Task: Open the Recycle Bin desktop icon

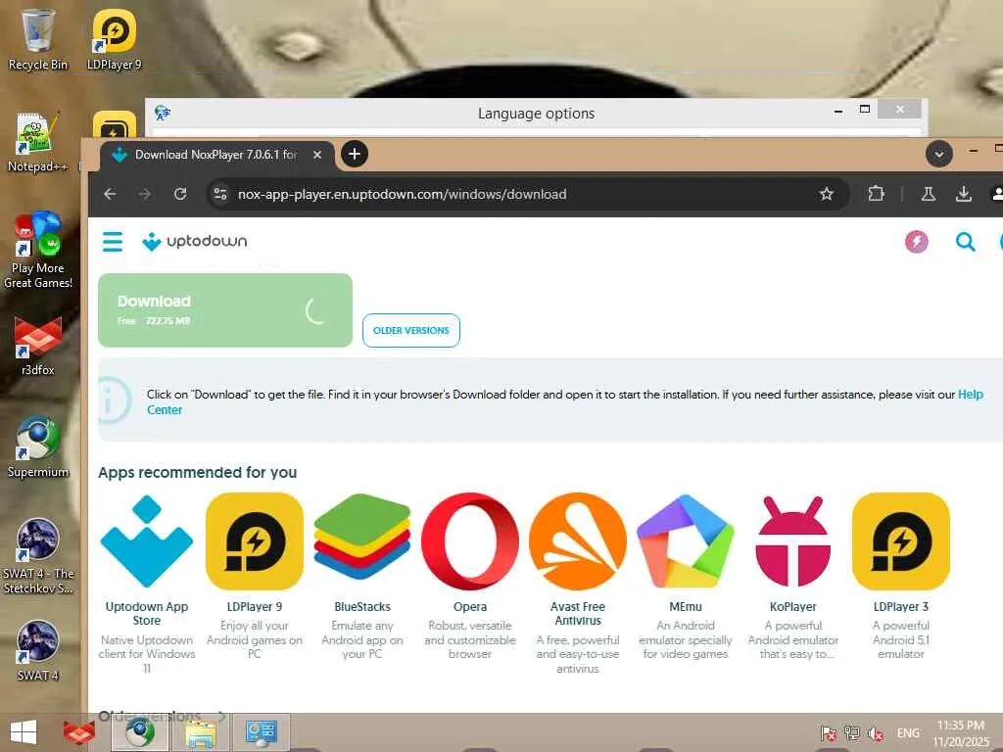Action: pos(38,39)
